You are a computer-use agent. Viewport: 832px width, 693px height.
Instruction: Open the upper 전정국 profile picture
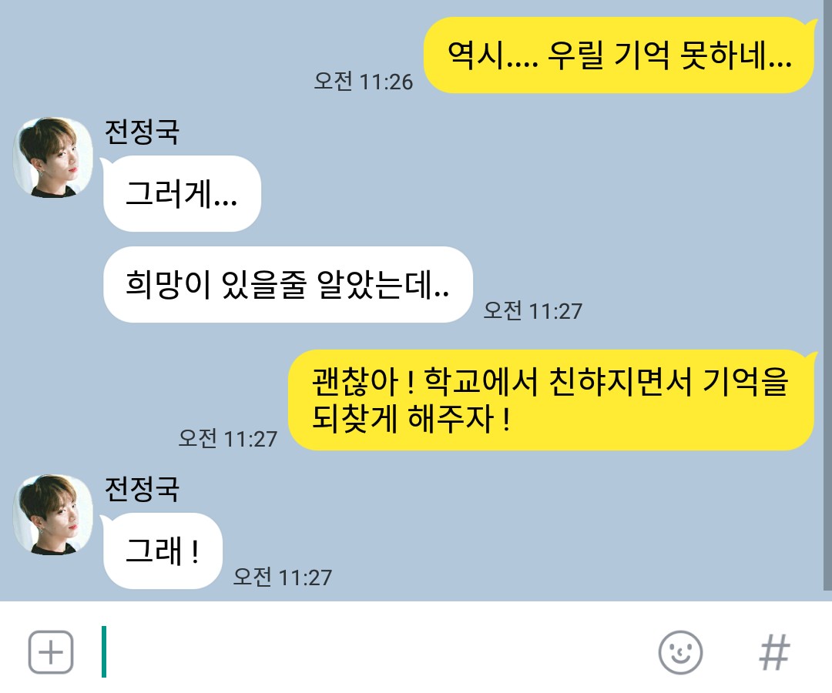[x=53, y=158]
